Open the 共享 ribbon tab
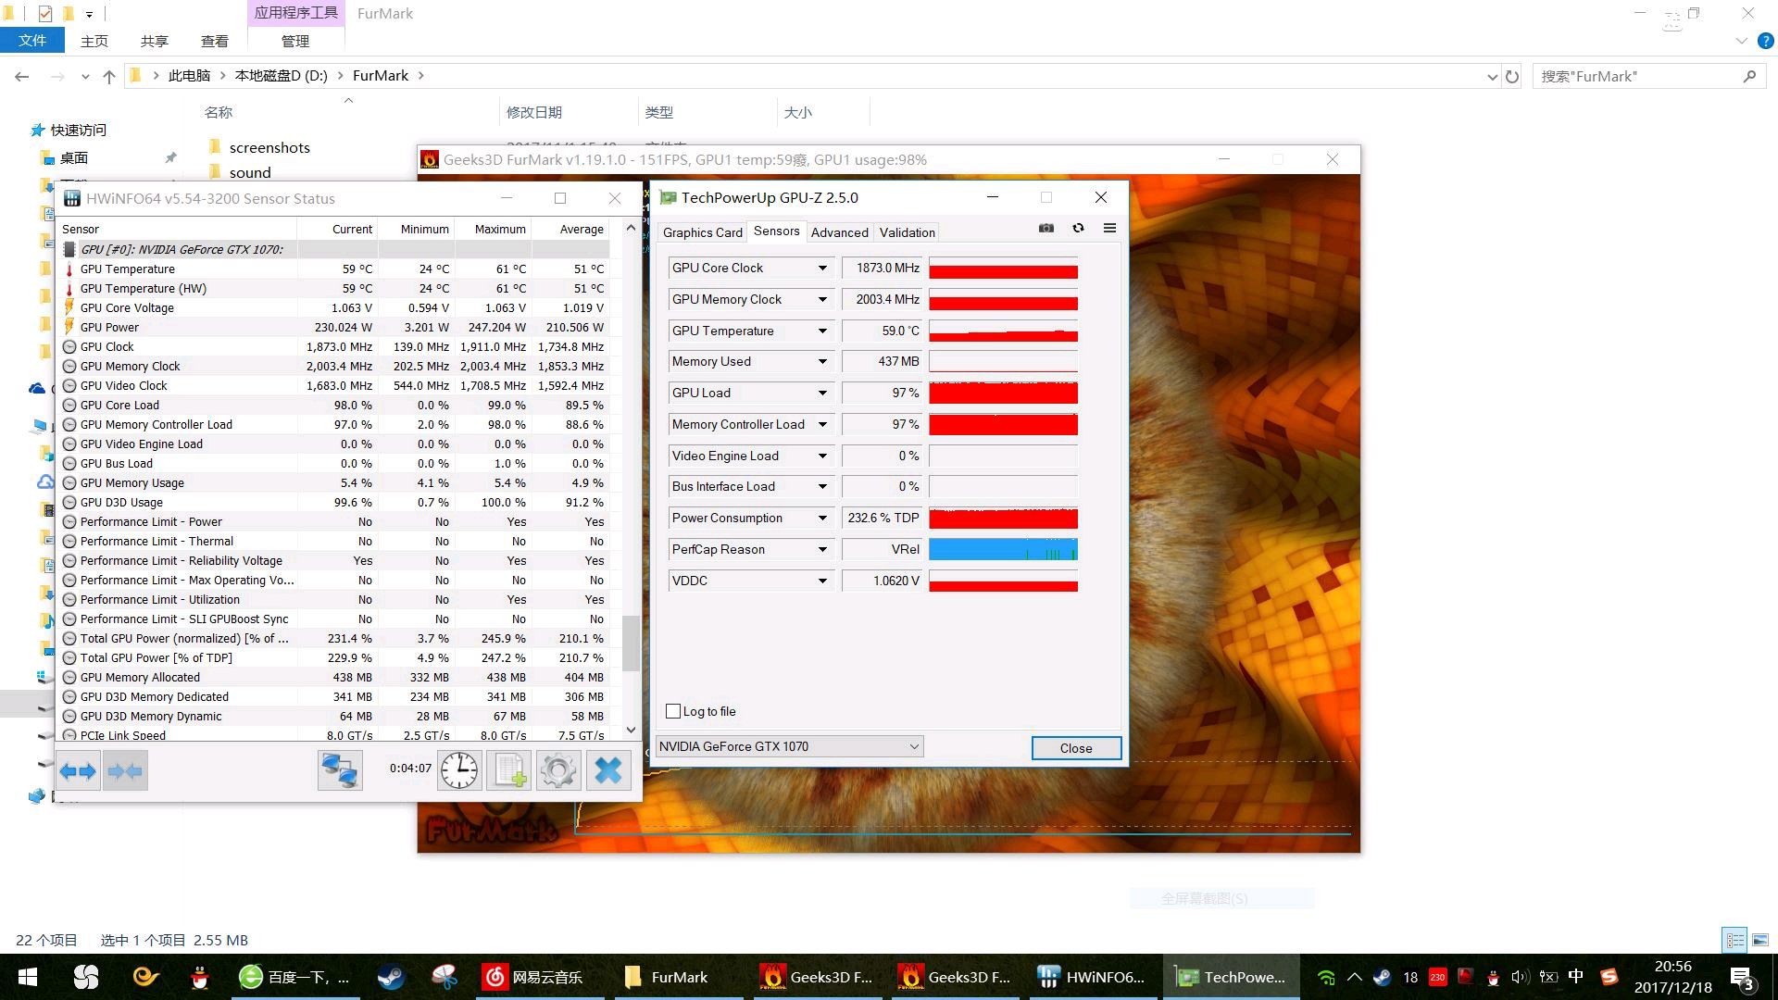Viewport: 1778px width, 1000px height. (155, 41)
